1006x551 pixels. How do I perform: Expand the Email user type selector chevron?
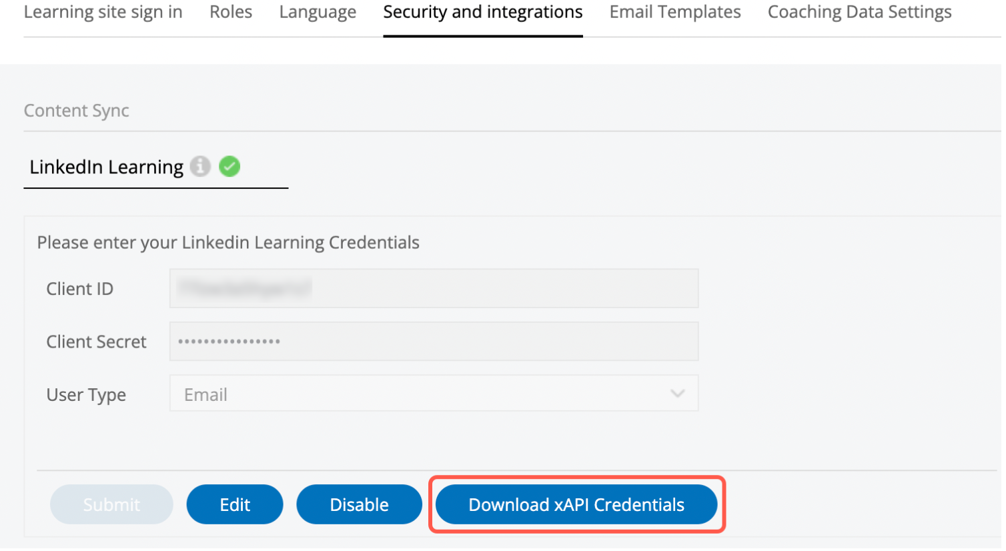click(x=678, y=394)
